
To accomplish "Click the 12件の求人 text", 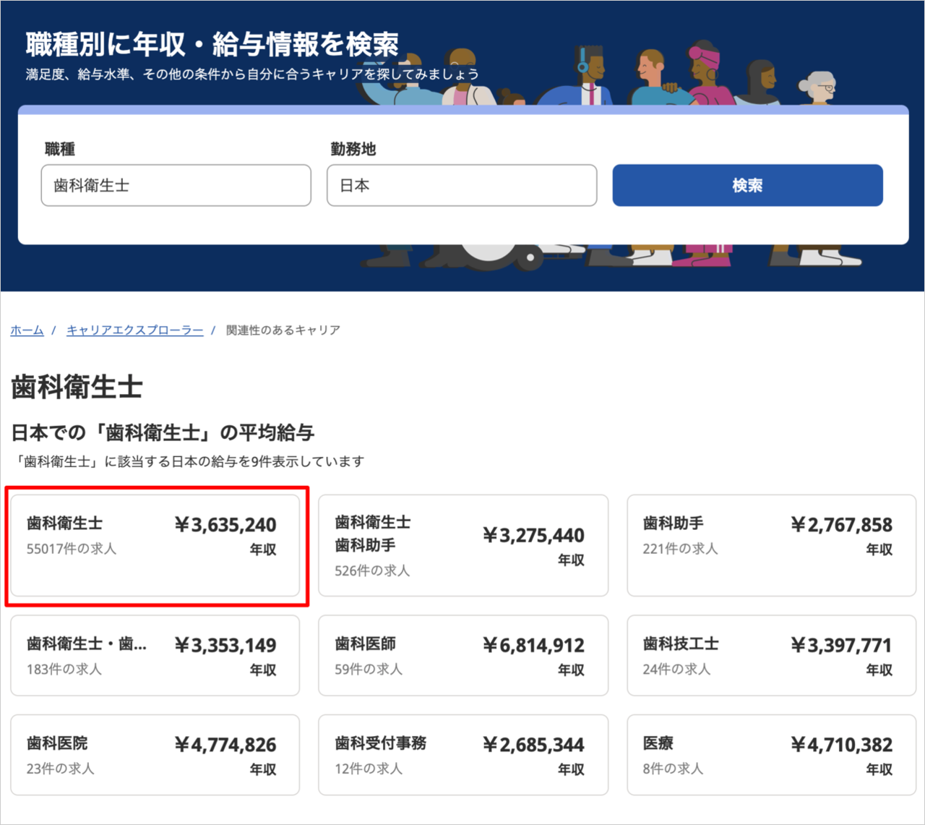I will pyautogui.click(x=369, y=769).
